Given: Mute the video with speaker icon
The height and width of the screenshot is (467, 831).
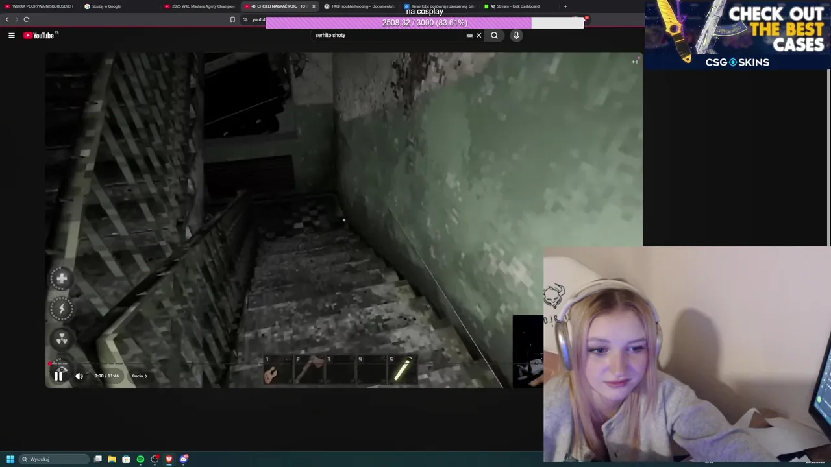Looking at the screenshot, I should (x=79, y=376).
